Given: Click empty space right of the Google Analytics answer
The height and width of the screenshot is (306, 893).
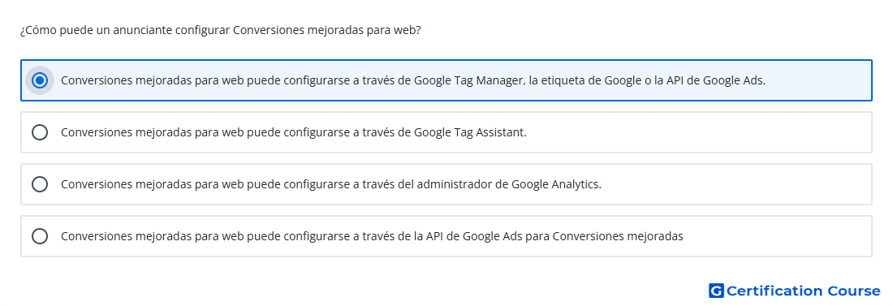Looking at the screenshot, I should 735,184.
